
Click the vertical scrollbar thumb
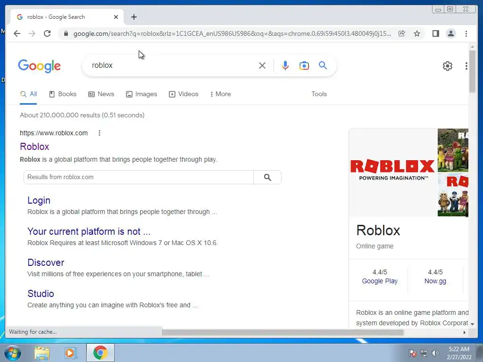tap(472, 71)
